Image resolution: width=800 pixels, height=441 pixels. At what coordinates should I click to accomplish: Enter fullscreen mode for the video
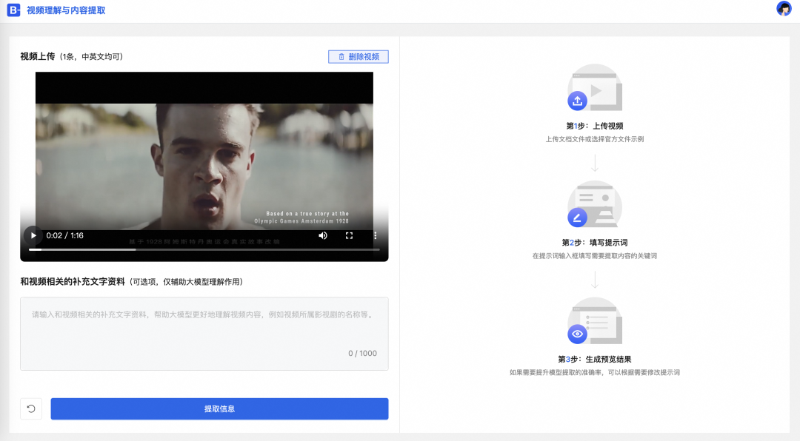349,235
